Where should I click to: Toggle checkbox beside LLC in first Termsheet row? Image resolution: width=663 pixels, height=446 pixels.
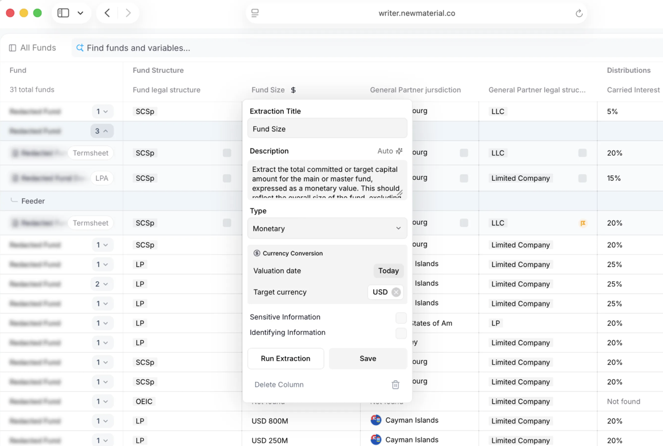pos(582,153)
